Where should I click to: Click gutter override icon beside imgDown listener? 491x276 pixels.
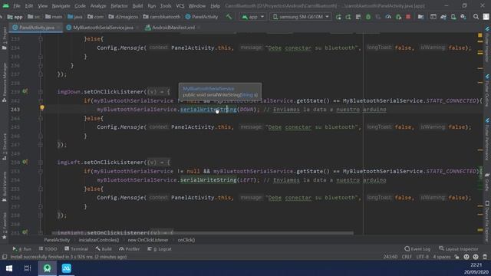[x=25, y=91]
